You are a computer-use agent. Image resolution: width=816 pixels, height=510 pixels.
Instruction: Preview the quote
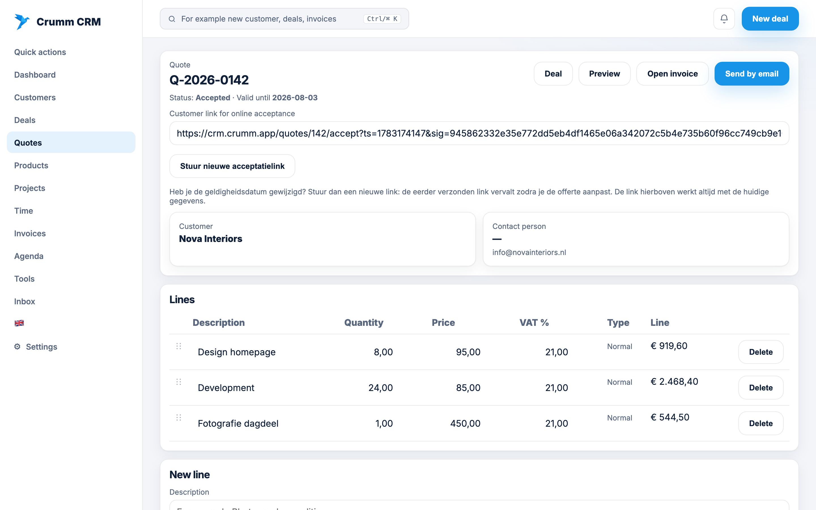pos(604,74)
